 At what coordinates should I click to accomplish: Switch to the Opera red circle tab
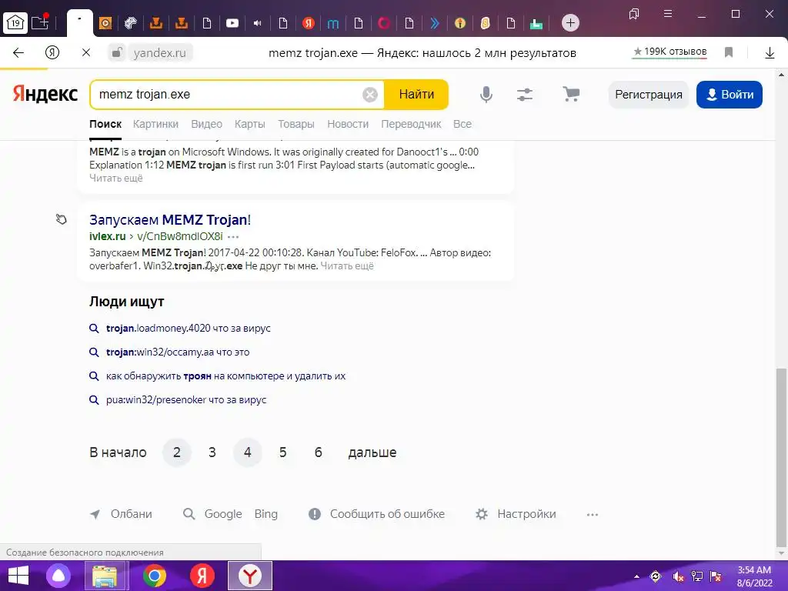coord(383,23)
